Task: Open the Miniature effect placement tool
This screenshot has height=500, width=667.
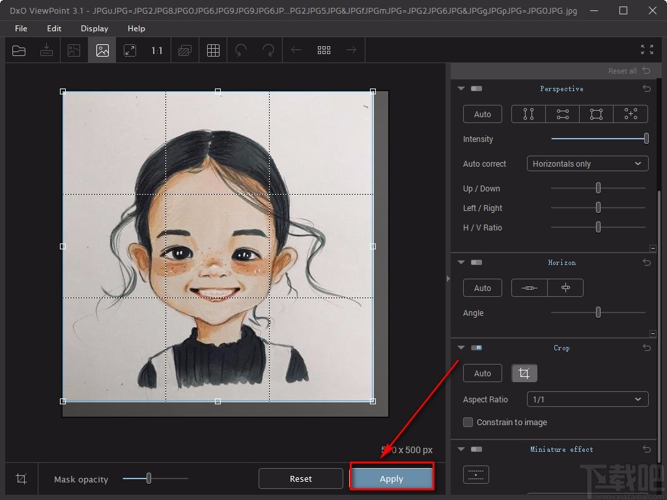Action: click(x=476, y=475)
